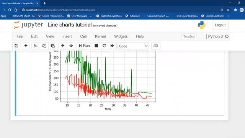
Task: Move selected cell up arrow
Action: click(x=63, y=46)
